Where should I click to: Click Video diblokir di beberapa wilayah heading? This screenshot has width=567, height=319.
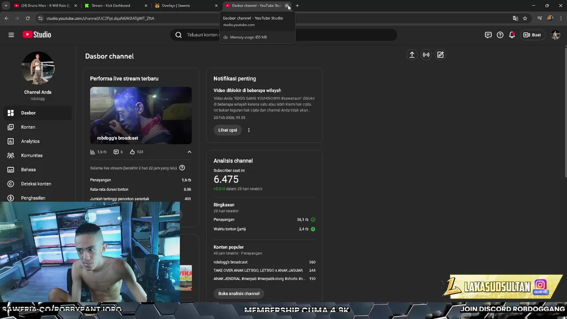[x=247, y=90]
